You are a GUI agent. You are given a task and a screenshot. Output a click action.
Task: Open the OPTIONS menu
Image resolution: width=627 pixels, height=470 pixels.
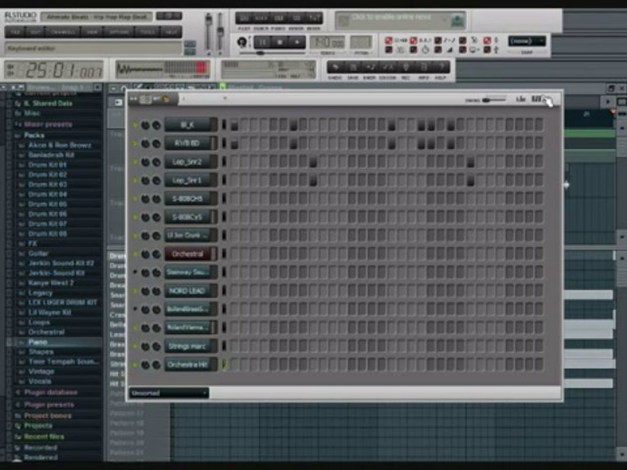coord(119,31)
